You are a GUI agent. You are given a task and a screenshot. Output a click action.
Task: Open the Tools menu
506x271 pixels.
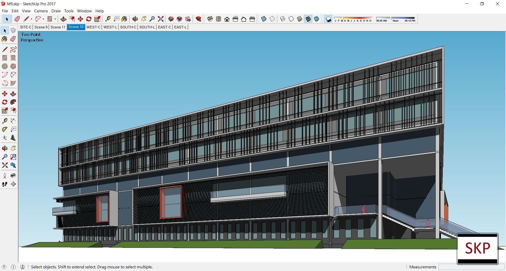(69, 11)
